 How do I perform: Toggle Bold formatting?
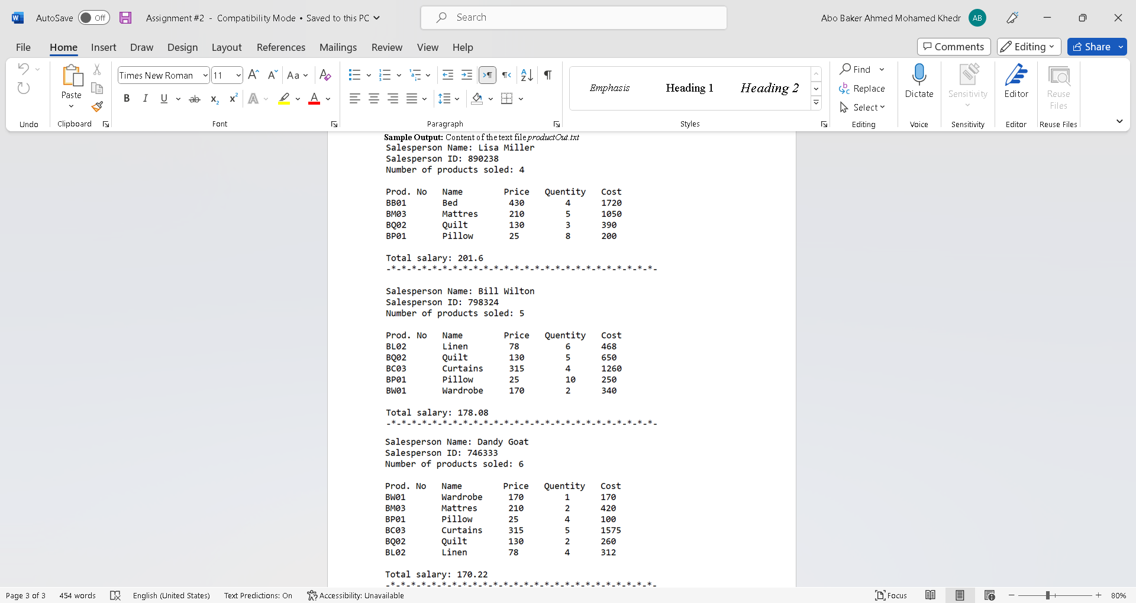click(127, 99)
